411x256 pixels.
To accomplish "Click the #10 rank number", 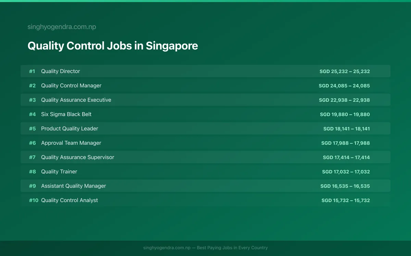I will (34, 200).
